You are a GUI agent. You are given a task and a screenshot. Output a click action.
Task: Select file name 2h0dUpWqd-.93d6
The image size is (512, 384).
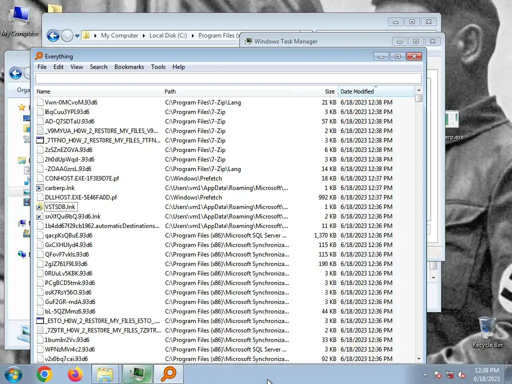69,159
